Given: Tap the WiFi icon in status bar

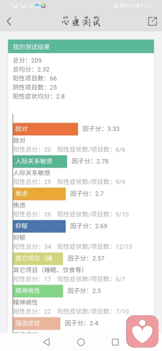Looking at the screenshot, I should coord(31,6).
